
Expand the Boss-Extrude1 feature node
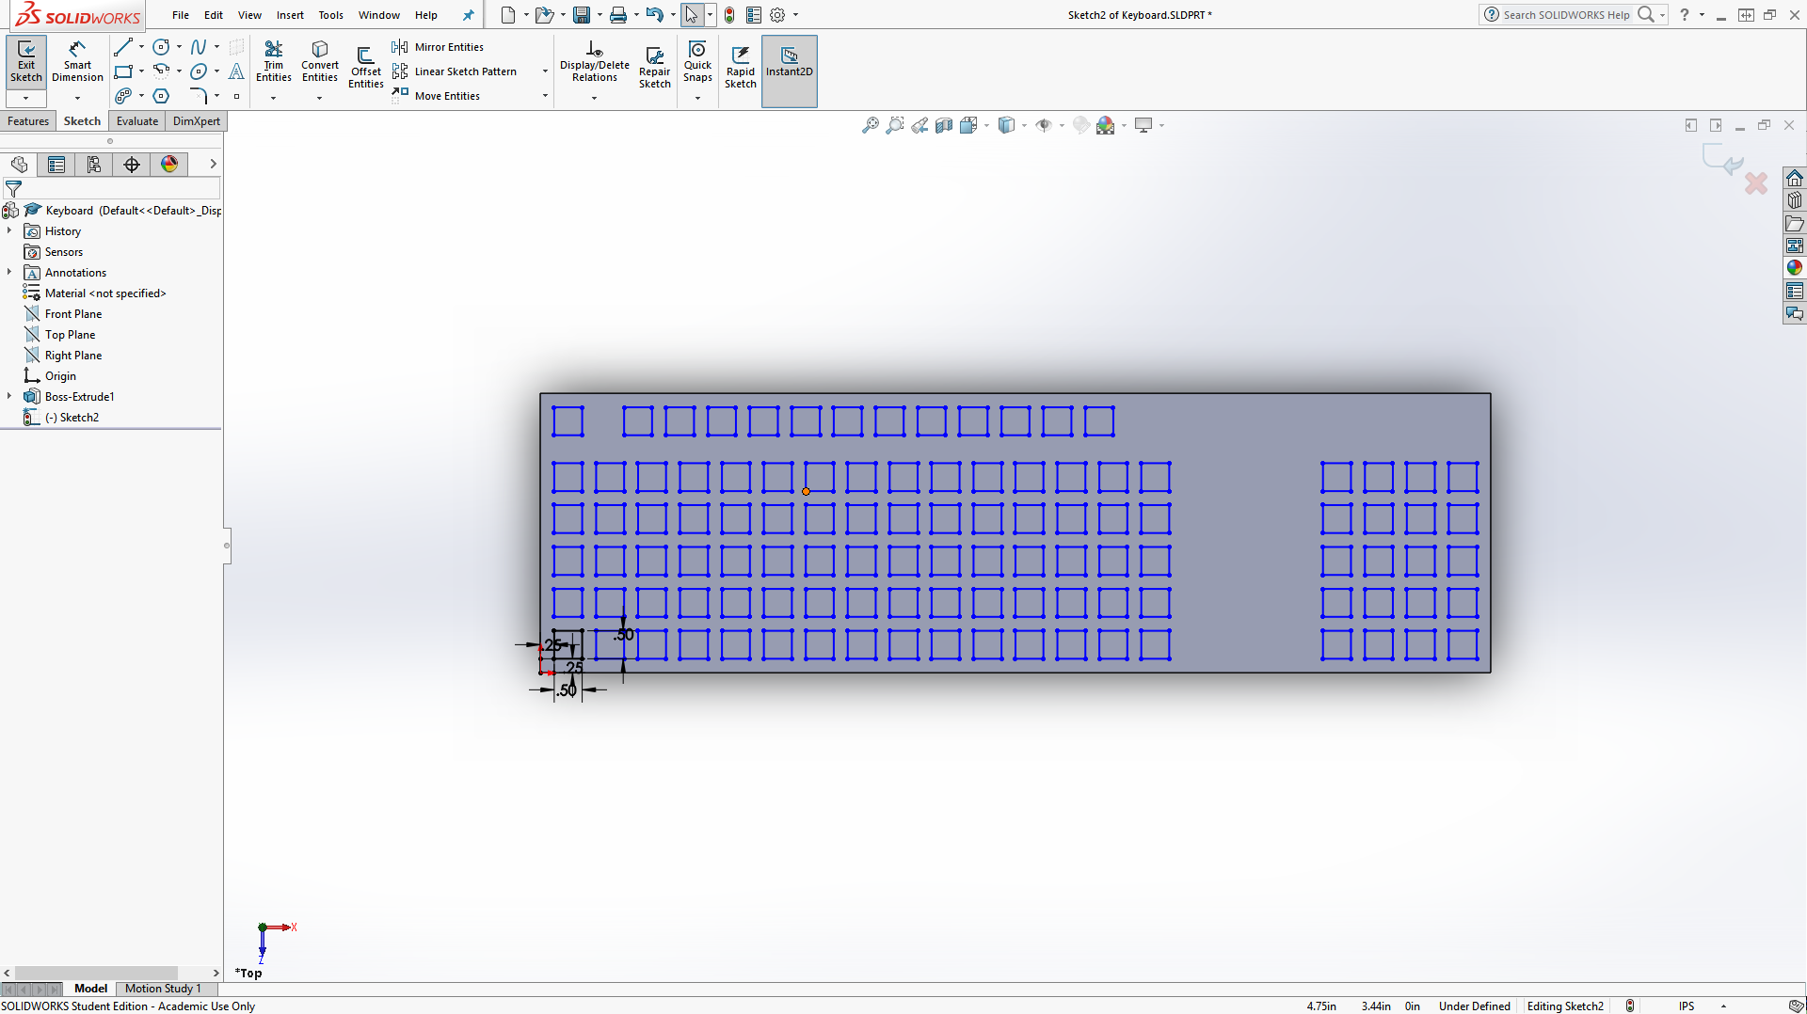[x=9, y=396]
